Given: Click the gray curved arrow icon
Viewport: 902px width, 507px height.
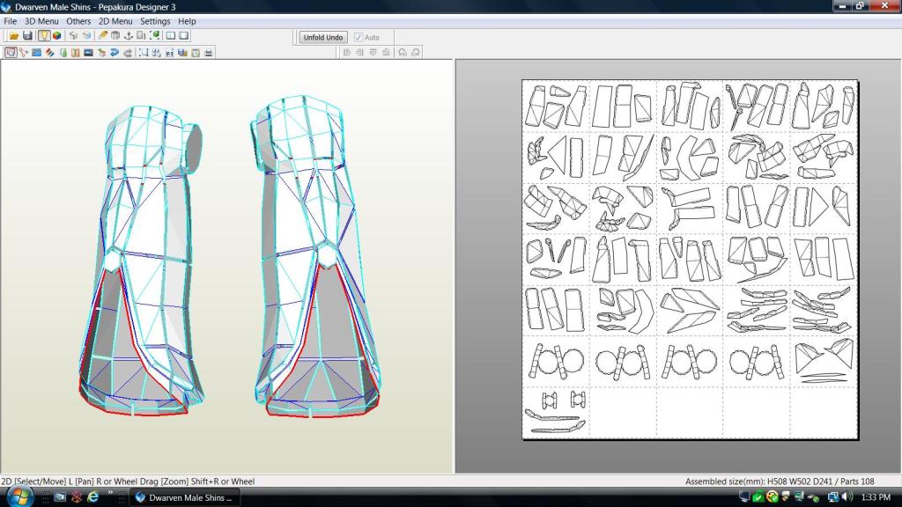Looking at the screenshot, I should (x=128, y=52).
